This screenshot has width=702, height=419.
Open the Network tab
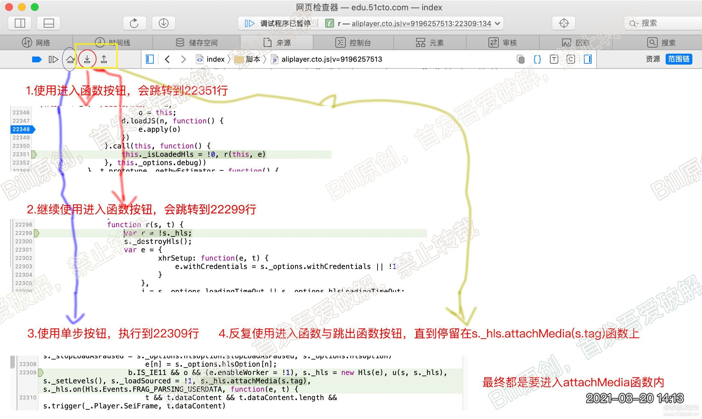coord(36,42)
